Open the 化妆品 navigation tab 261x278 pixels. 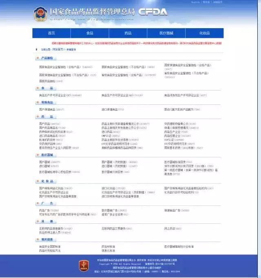coord(204,33)
